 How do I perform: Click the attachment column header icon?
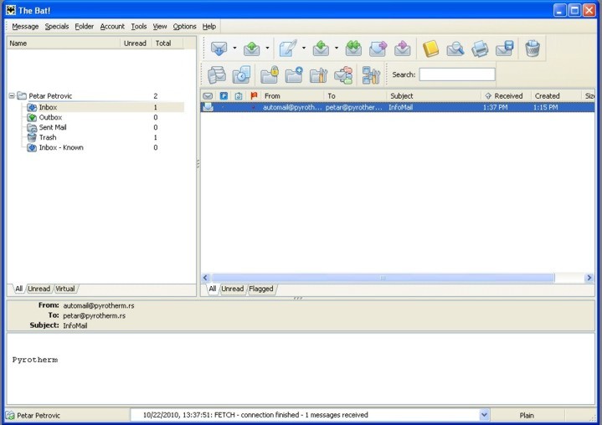tap(239, 96)
